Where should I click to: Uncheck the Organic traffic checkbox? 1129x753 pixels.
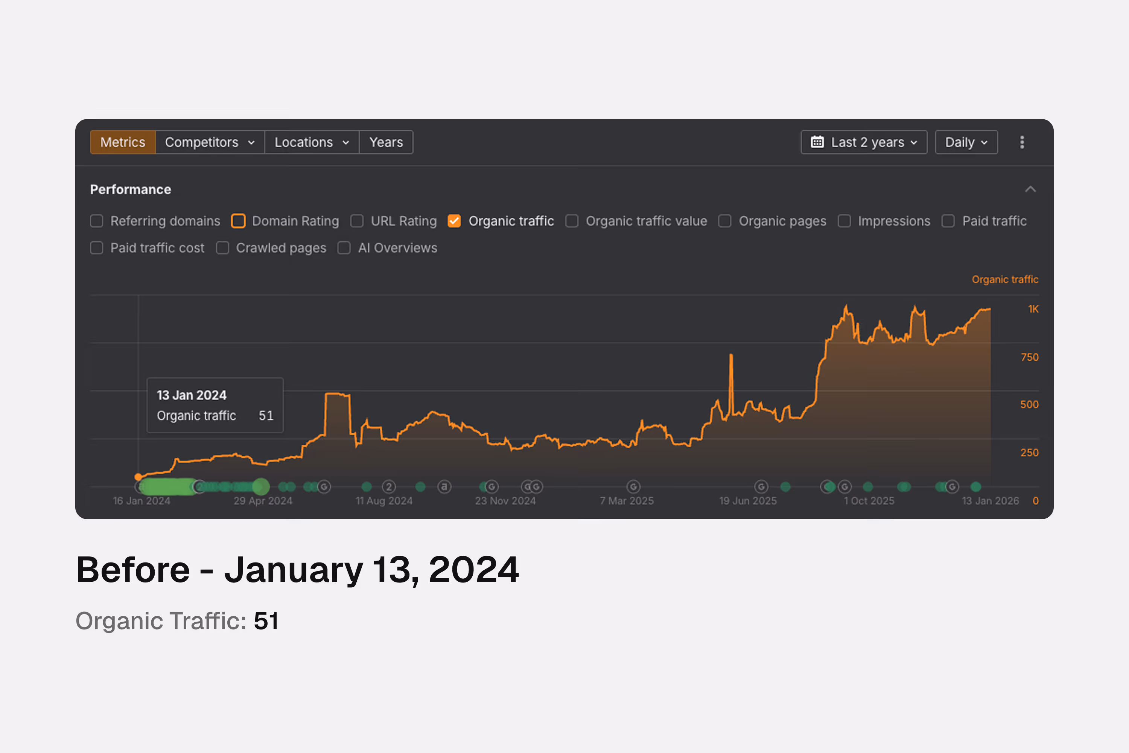point(454,221)
